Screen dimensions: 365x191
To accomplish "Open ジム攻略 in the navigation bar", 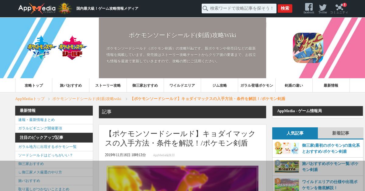I will click(x=220, y=85).
